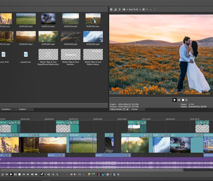Click Play in the Video Preview window
This screenshot has width=213, height=181.
175,100
